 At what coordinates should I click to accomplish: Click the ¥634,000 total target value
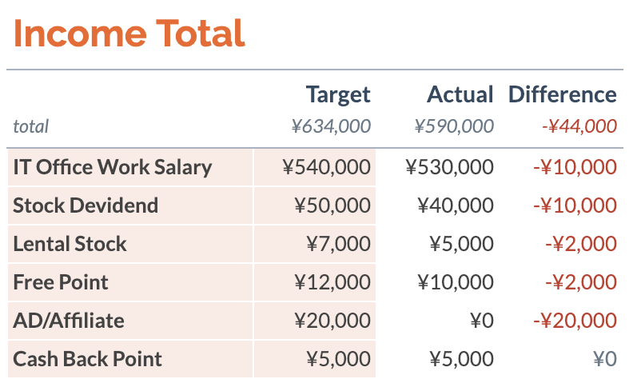click(331, 126)
